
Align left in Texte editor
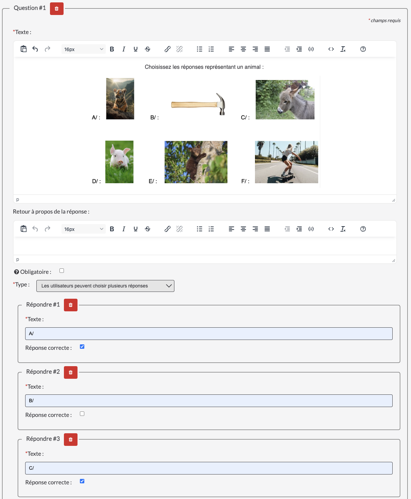click(x=232, y=49)
